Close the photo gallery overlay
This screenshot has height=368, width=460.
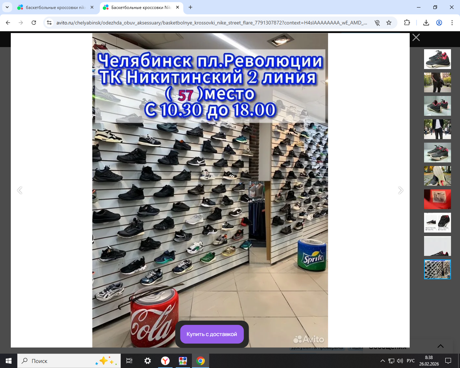tap(416, 37)
